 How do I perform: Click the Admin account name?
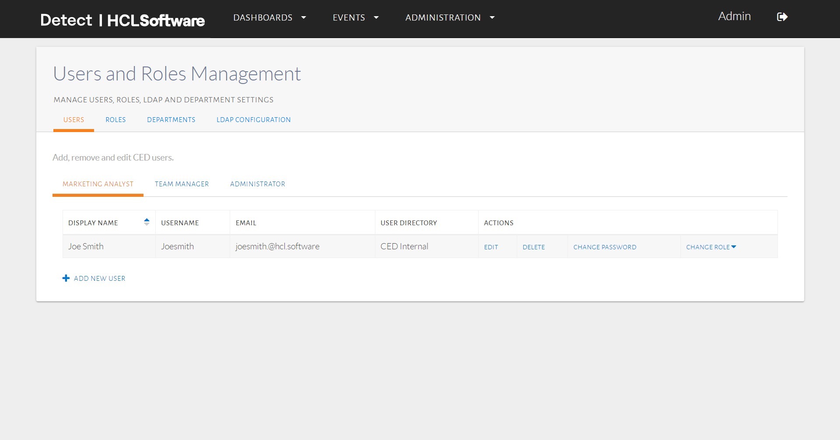pos(734,17)
